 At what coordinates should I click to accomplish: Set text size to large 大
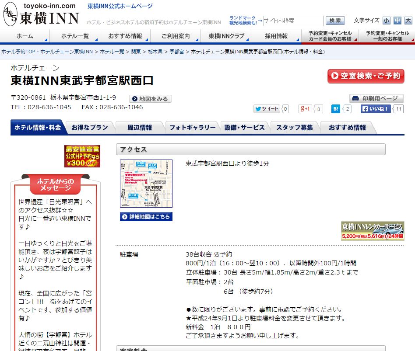[x=408, y=21]
